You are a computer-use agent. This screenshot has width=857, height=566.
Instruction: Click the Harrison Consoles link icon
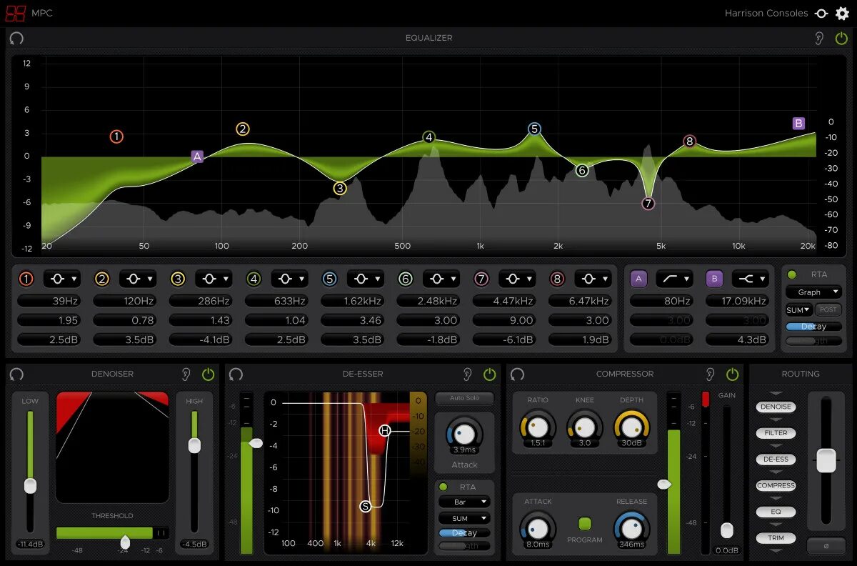point(821,14)
